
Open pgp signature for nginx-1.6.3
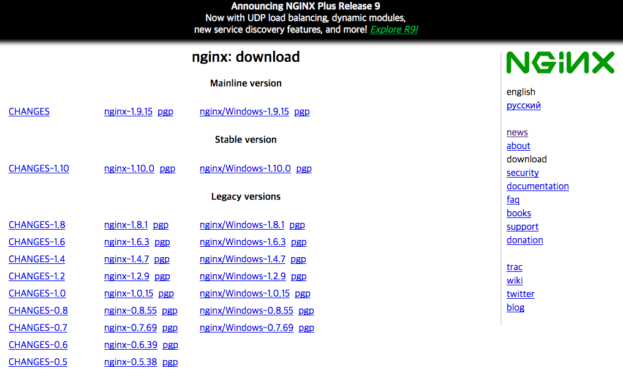coord(162,243)
